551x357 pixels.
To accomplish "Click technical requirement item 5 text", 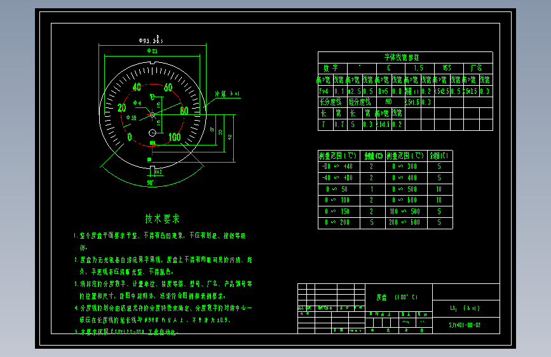I will [126, 332].
